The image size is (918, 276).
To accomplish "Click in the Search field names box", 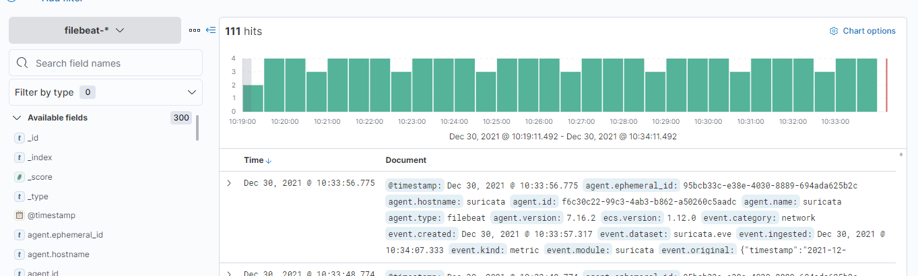I will pyautogui.click(x=106, y=63).
